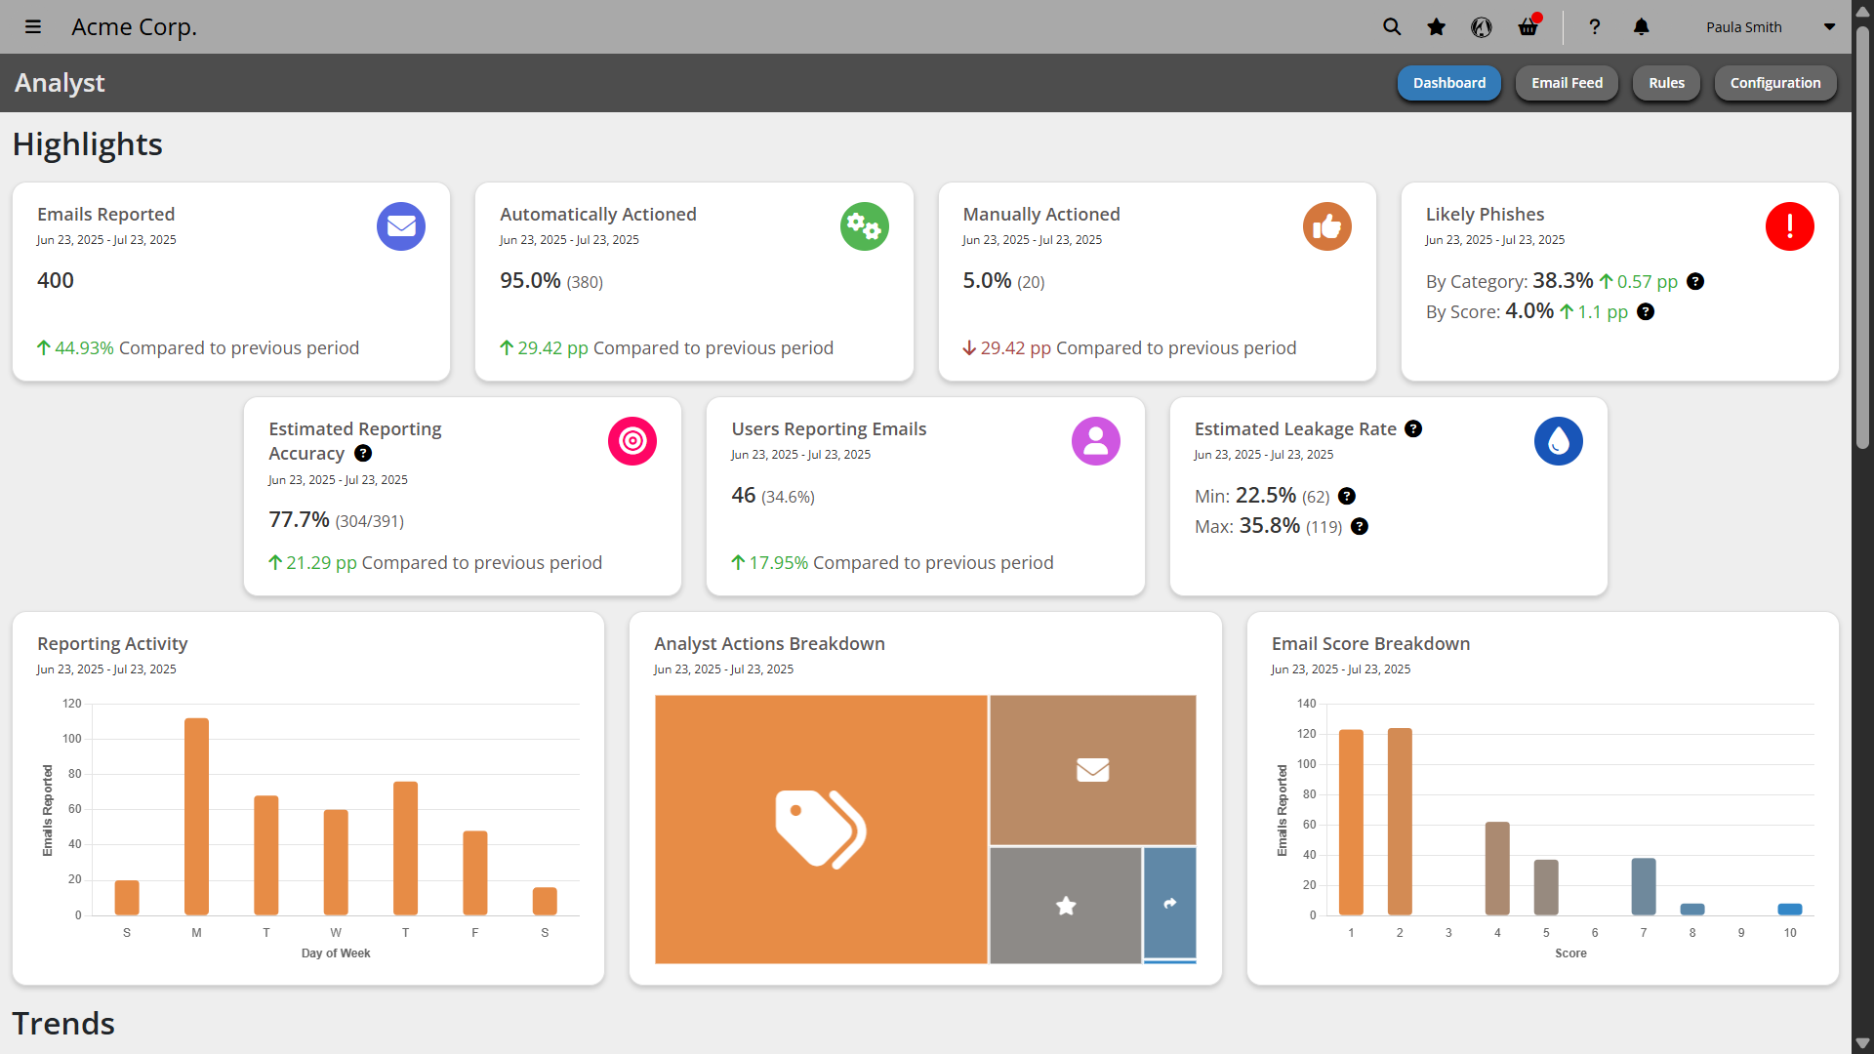
Task: Click the Monday bar in Reporting Activity
Action: [x=196, y=816]
